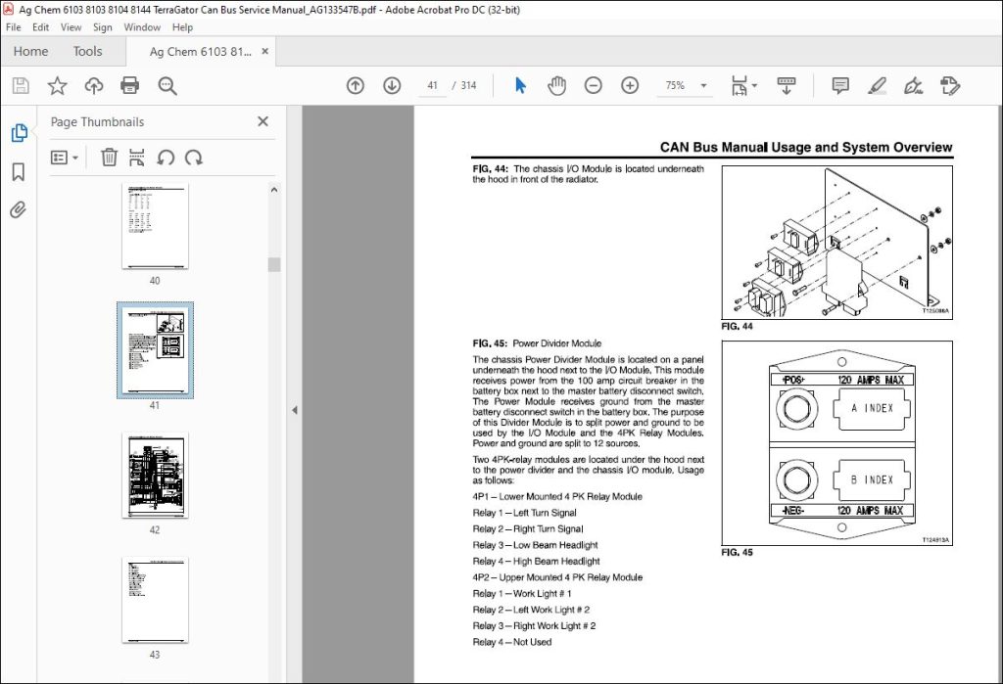
Task: Toggle the Page Thumbnails panel icon
Action: coord(19,134)
